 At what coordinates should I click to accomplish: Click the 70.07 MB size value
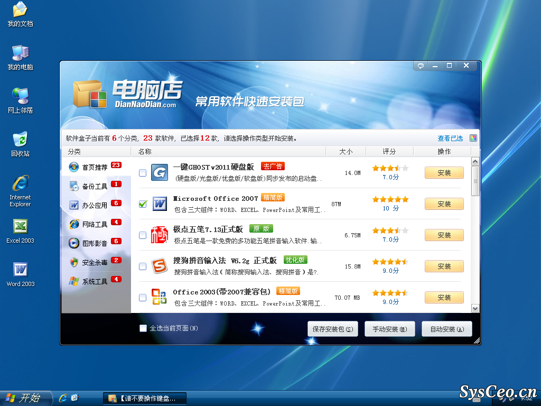pos(347,298)
